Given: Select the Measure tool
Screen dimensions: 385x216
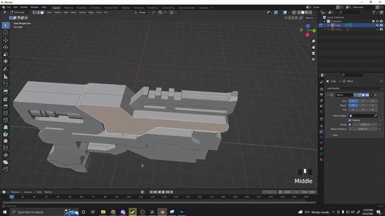Looking at the screenshot, I should [x=5, y=76].
